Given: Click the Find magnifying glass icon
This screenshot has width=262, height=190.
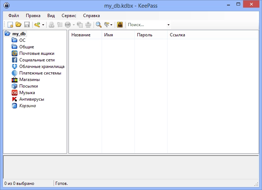Looking at the screenshot, I should tap(99, 25).
